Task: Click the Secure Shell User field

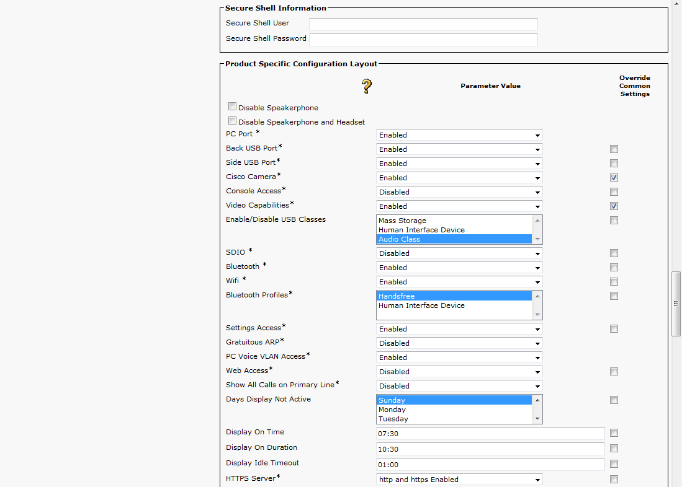Action: (423, 24)
